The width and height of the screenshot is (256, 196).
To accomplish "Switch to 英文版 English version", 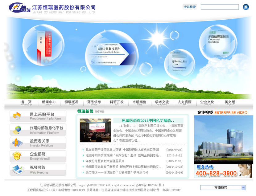I will coord(230,103).
